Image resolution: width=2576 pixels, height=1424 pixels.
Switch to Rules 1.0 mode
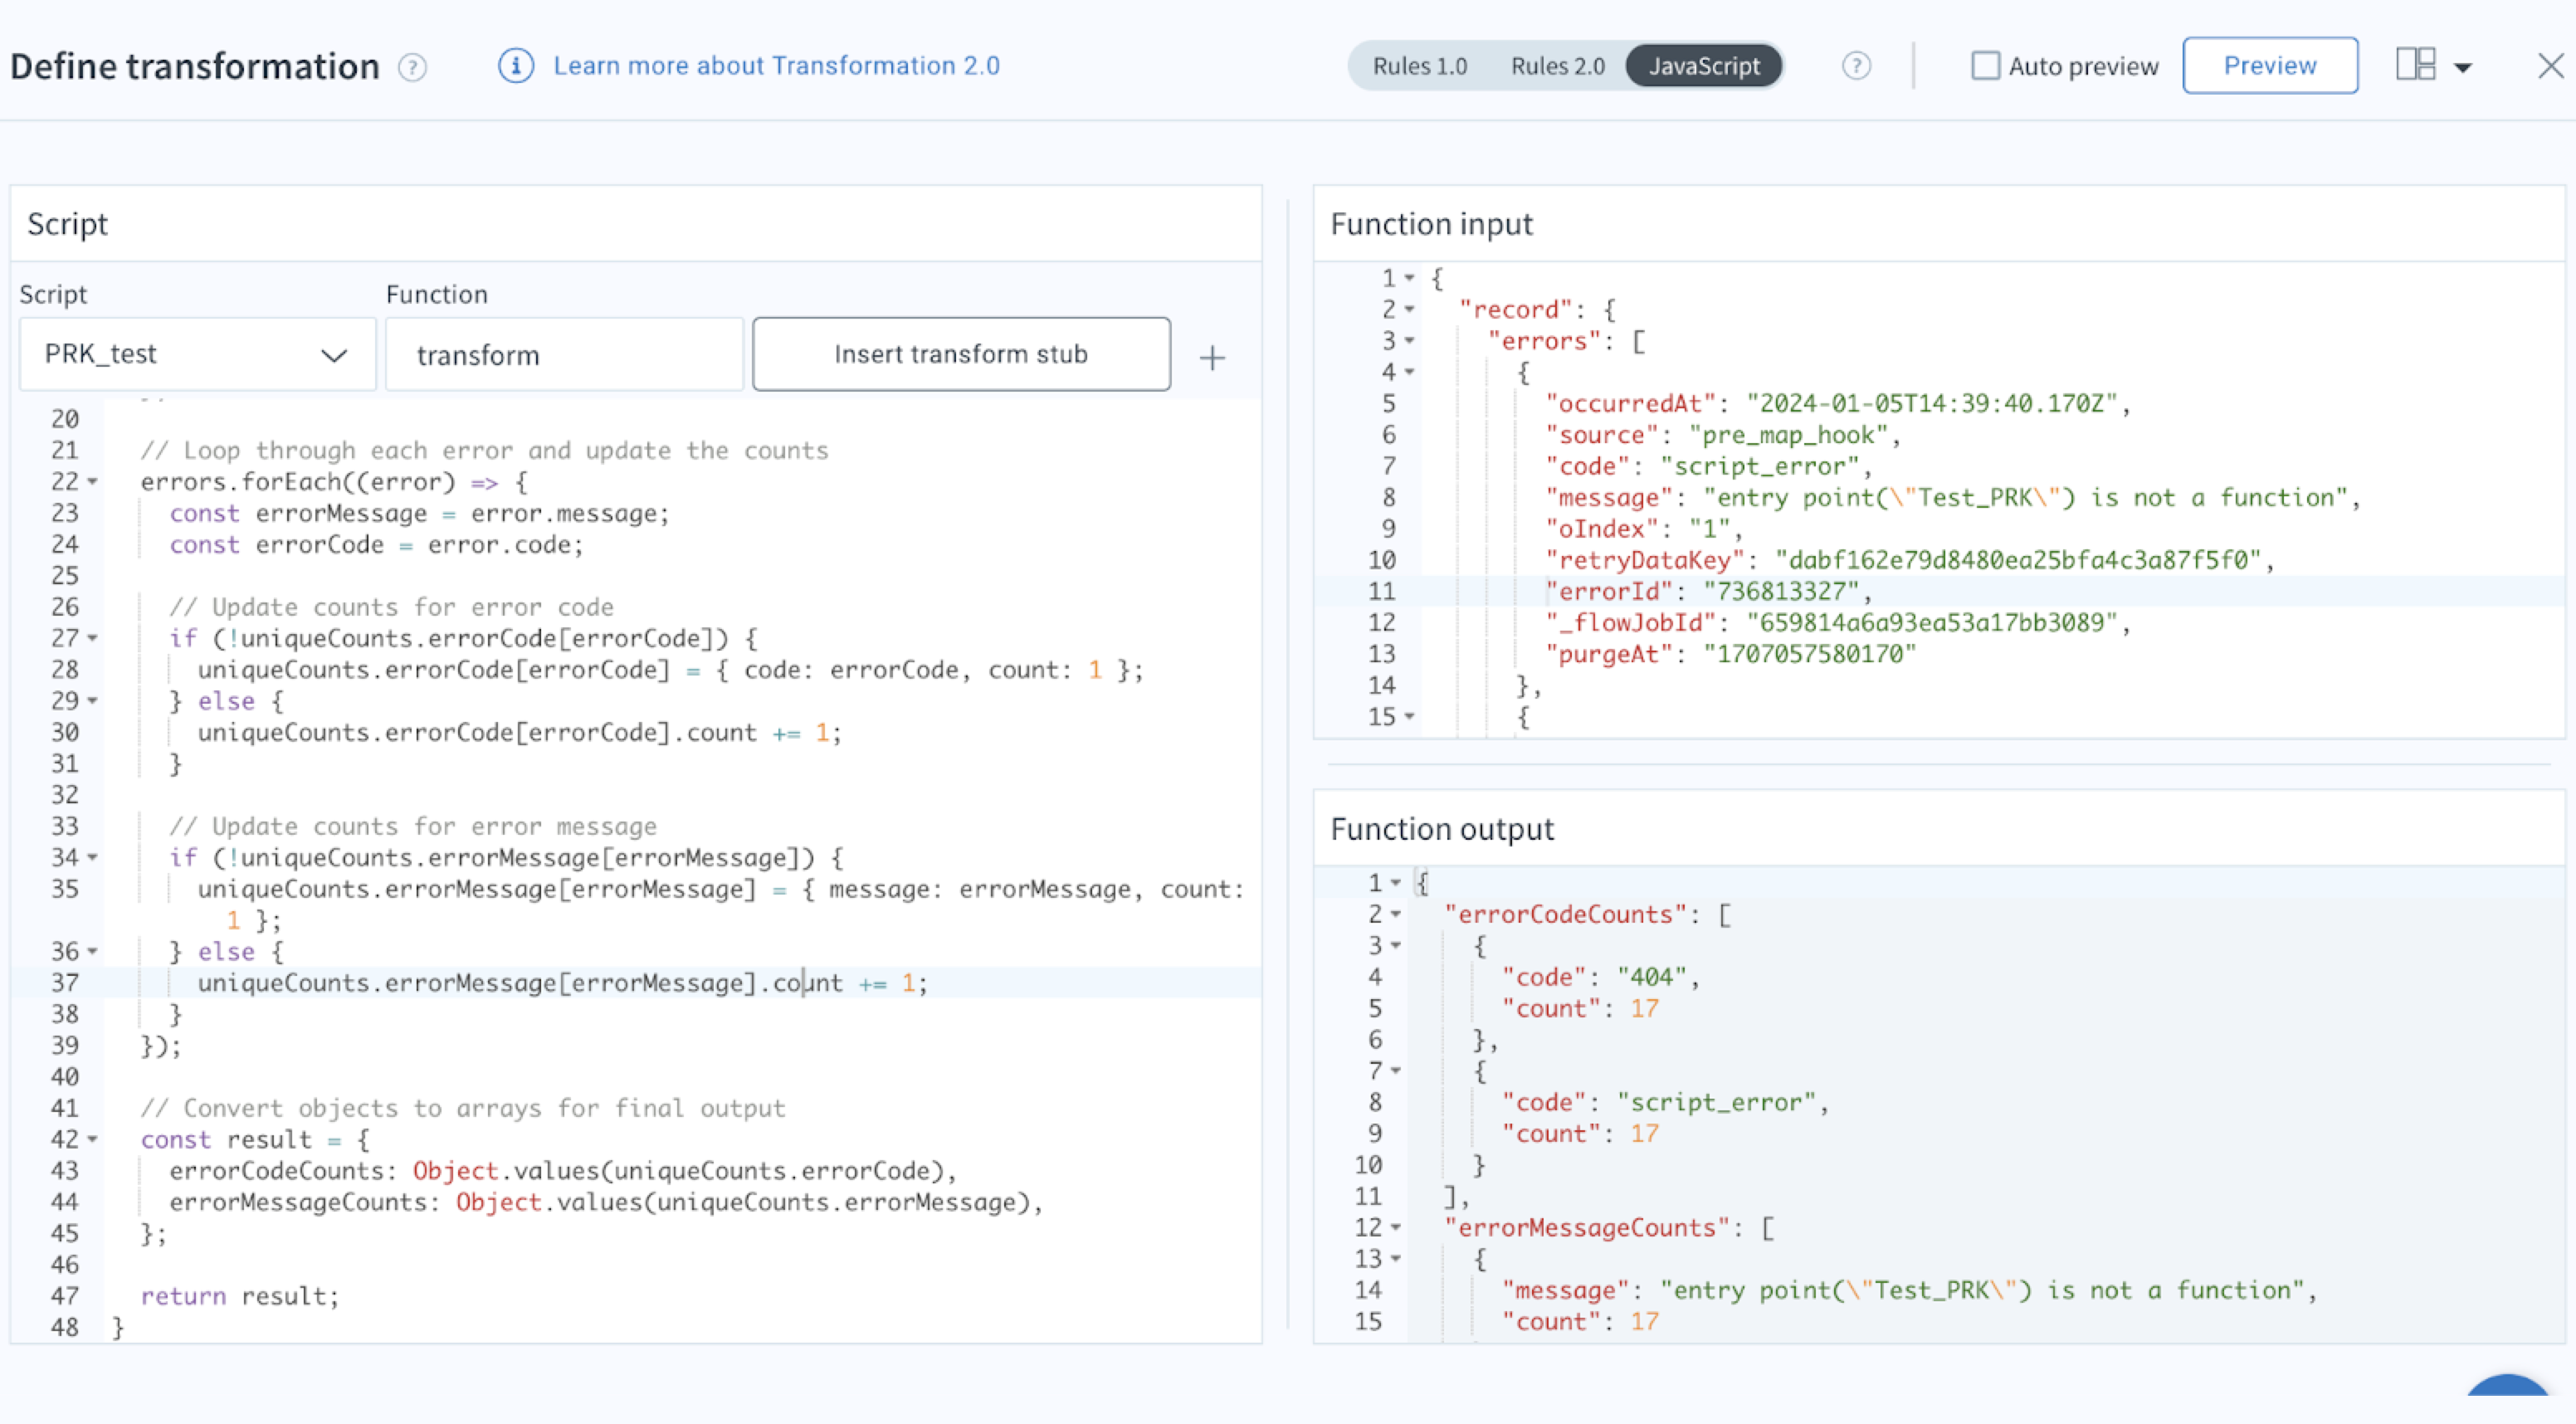click(1419, 66)
